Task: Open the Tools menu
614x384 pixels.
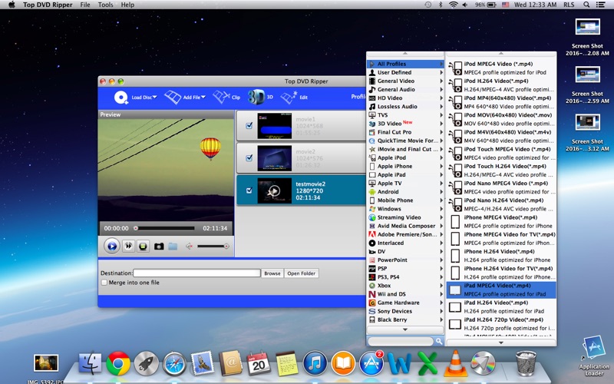Action: [x=105, y=5]
